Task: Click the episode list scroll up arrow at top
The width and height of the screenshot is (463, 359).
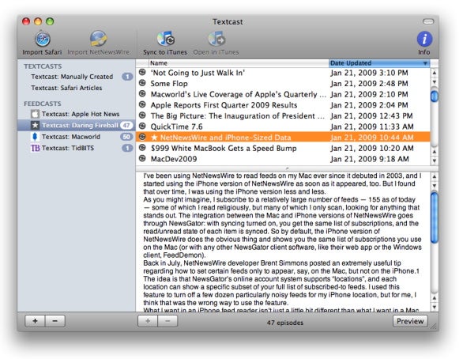Action: point(435,73)
